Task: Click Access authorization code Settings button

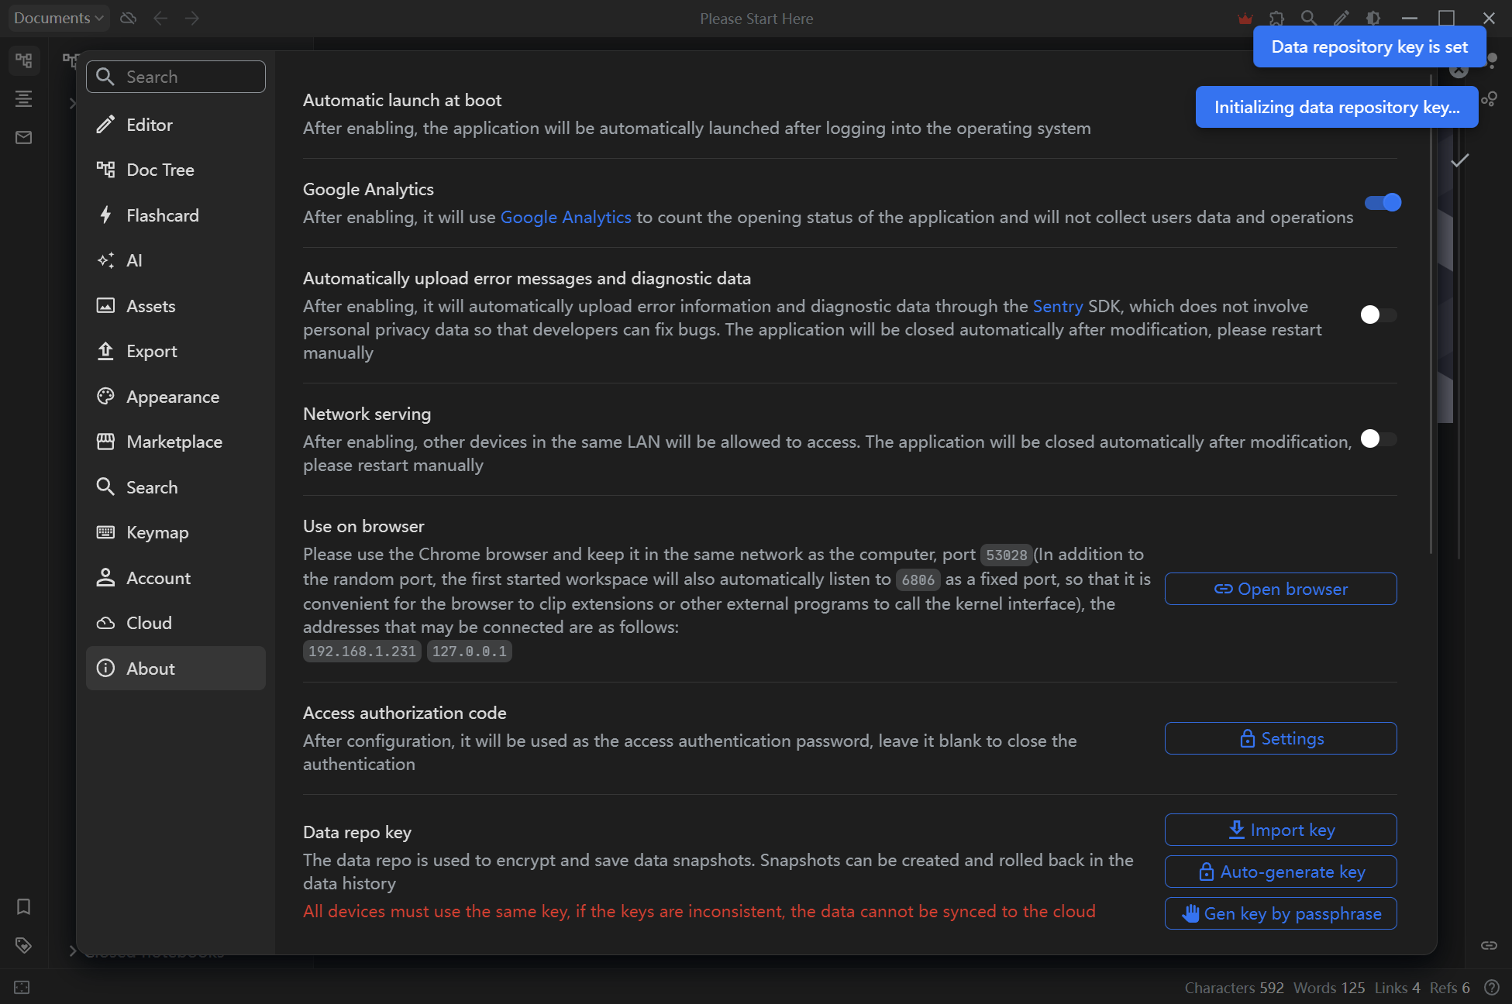Action: (x=1281, y=738)
